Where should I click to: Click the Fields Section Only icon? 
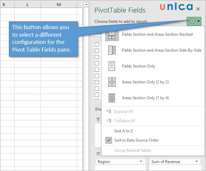point(112,66)
